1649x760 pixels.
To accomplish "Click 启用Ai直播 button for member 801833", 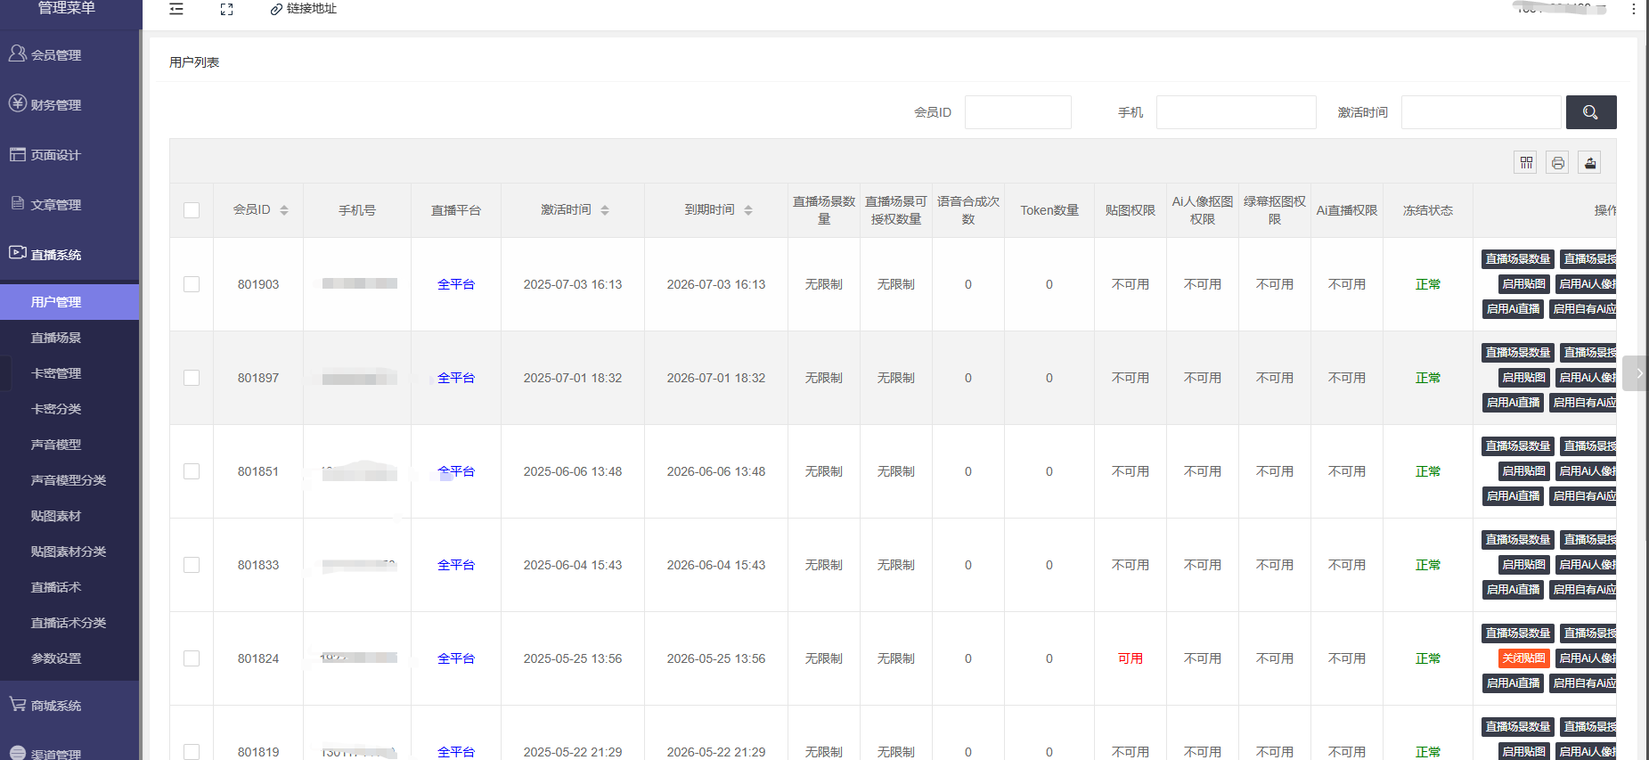I will pos(1514,590).
